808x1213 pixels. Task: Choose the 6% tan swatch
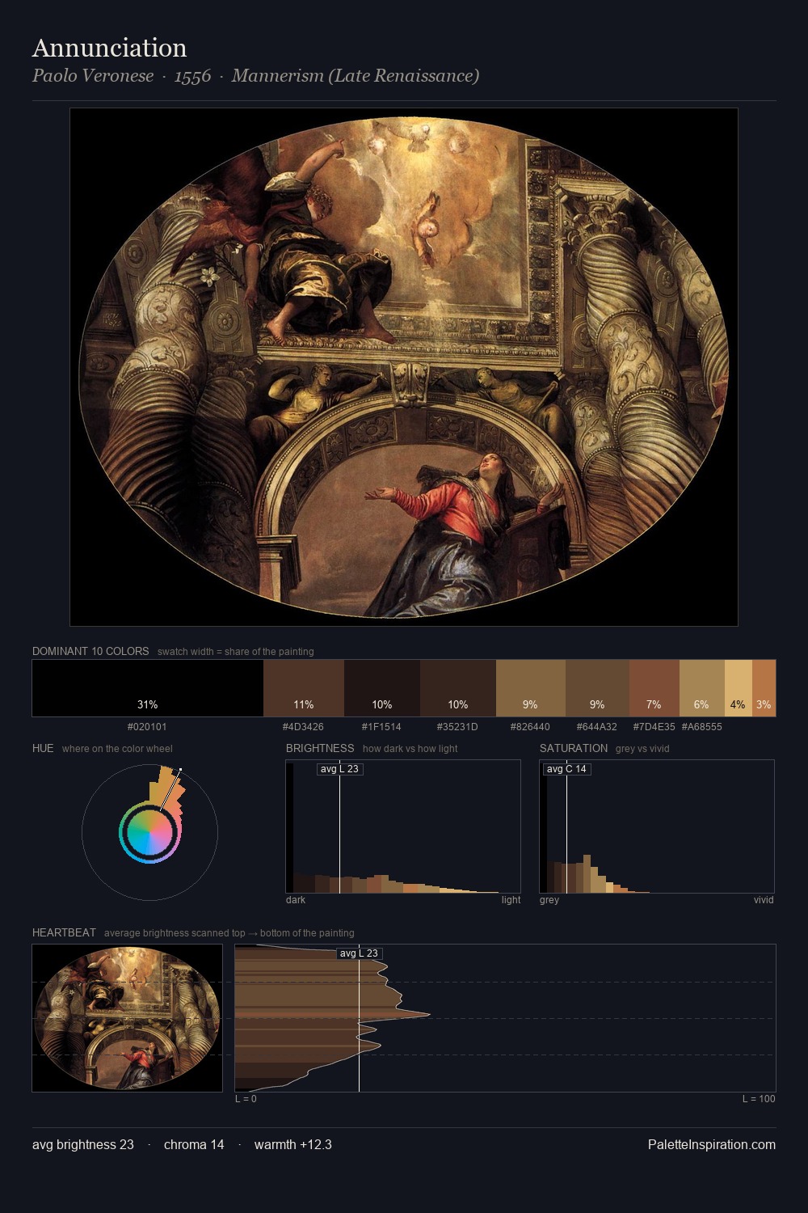tap(701, 688)
